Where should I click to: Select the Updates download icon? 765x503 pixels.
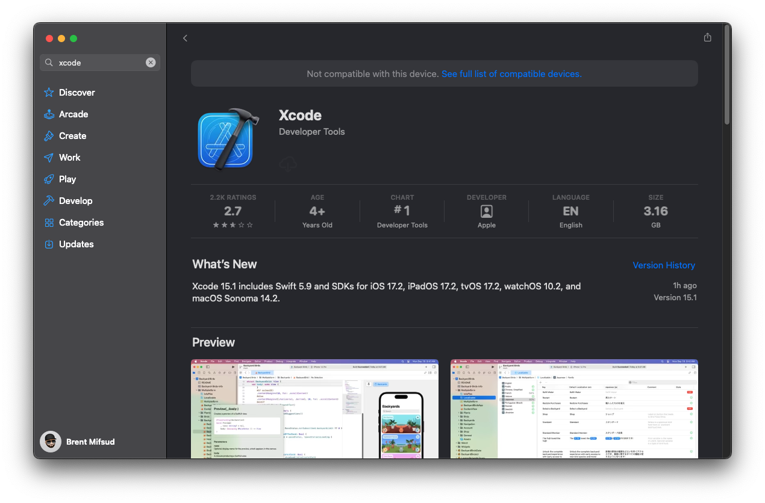pos(49,244)
